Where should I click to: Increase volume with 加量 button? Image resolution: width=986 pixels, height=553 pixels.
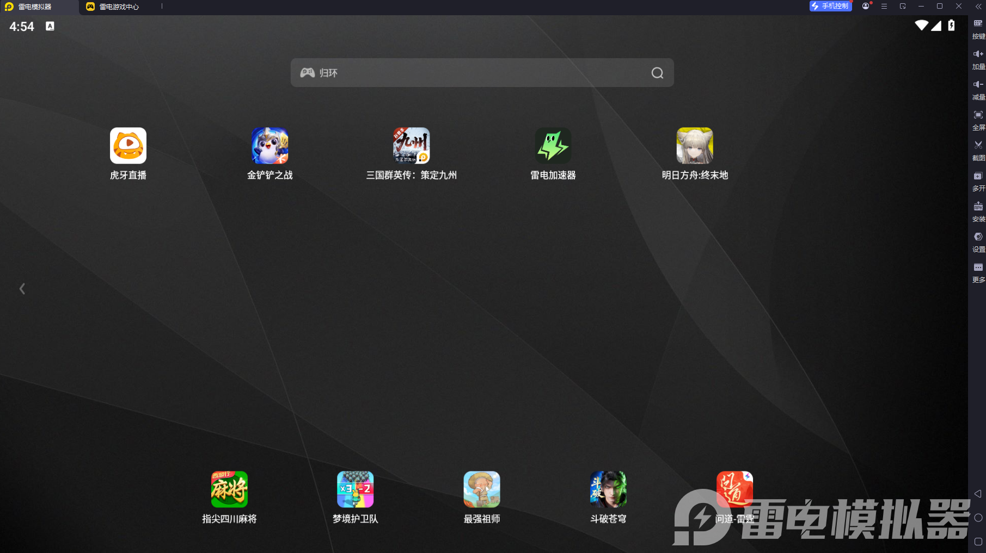(x=978, y=59)
